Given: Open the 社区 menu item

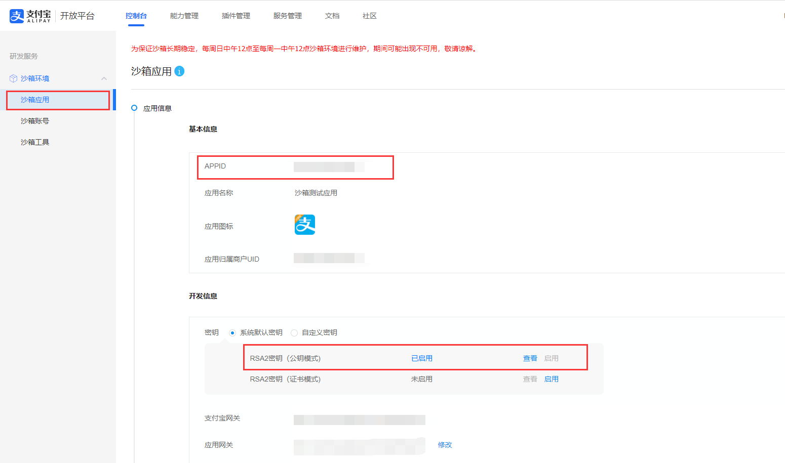Looking at the screenshot, I should (369, 16).
